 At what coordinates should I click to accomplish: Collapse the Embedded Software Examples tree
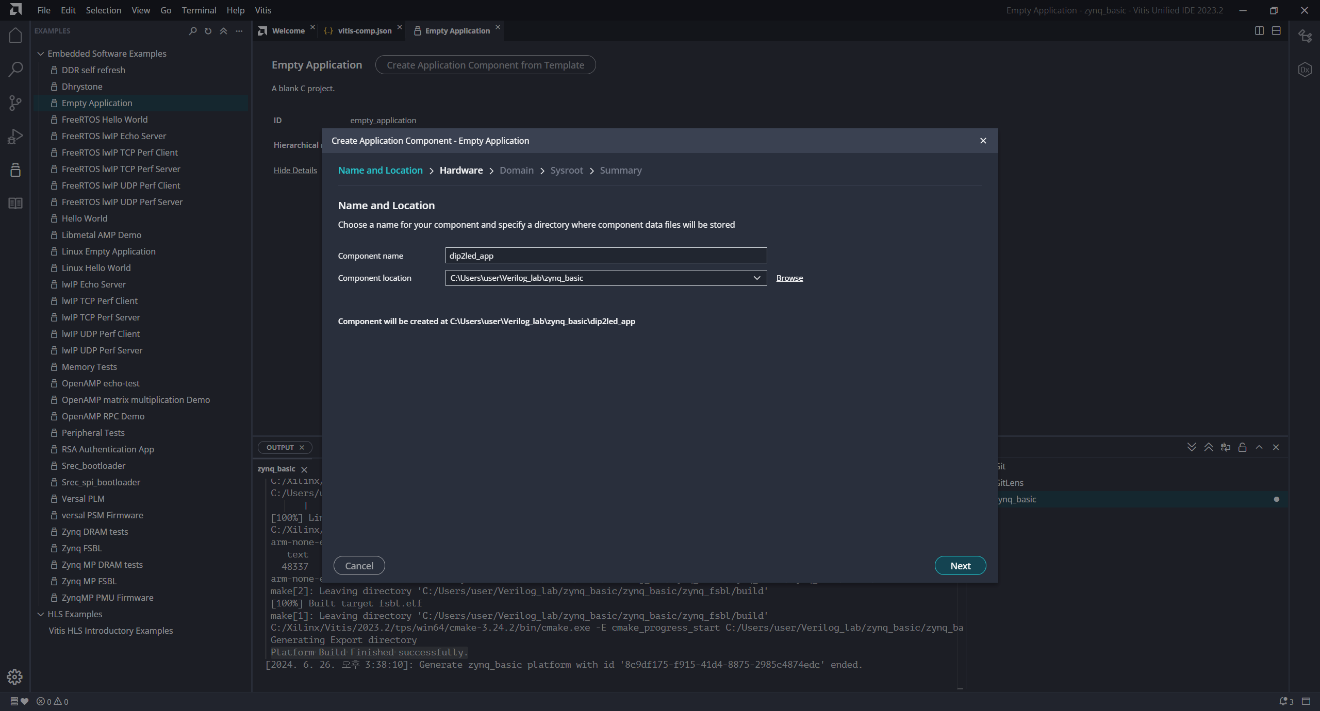coord(41,54)
